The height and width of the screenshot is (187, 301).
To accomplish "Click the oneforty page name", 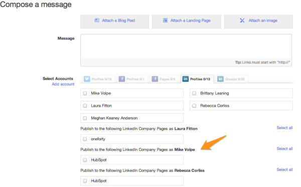I will pyautogui.click(x=98, y=139).
